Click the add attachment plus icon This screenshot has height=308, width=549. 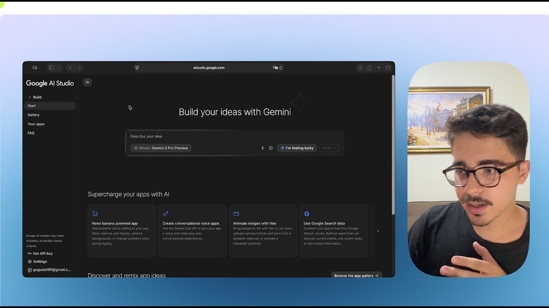click(x=271, y=148)
